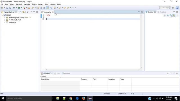Image resolution: width=180 pixels, height=101 pixels.
Task: Open the Window menu
Action: (x=53, y=4)
